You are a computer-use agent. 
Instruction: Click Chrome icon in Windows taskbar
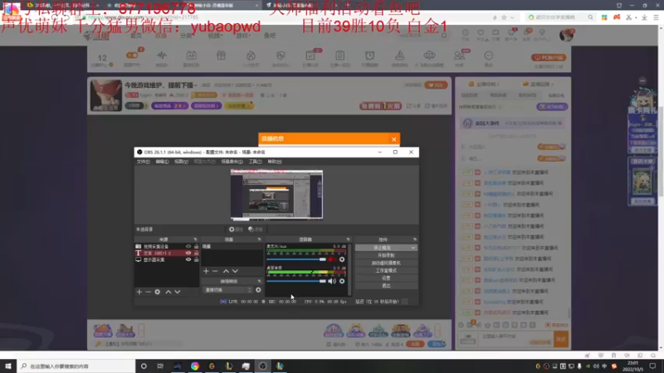point(195,366)
